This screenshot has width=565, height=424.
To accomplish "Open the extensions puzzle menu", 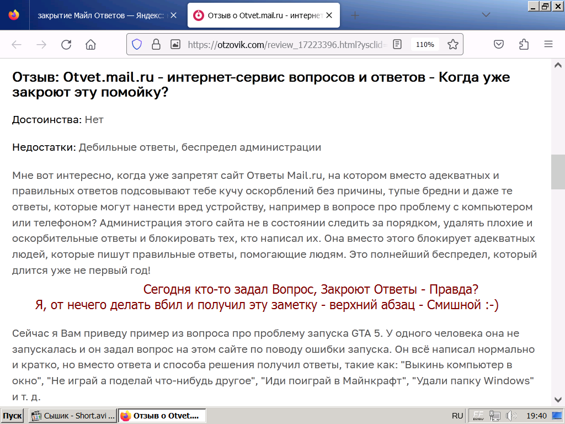I will pyautogui.click(x=524, y=44).
